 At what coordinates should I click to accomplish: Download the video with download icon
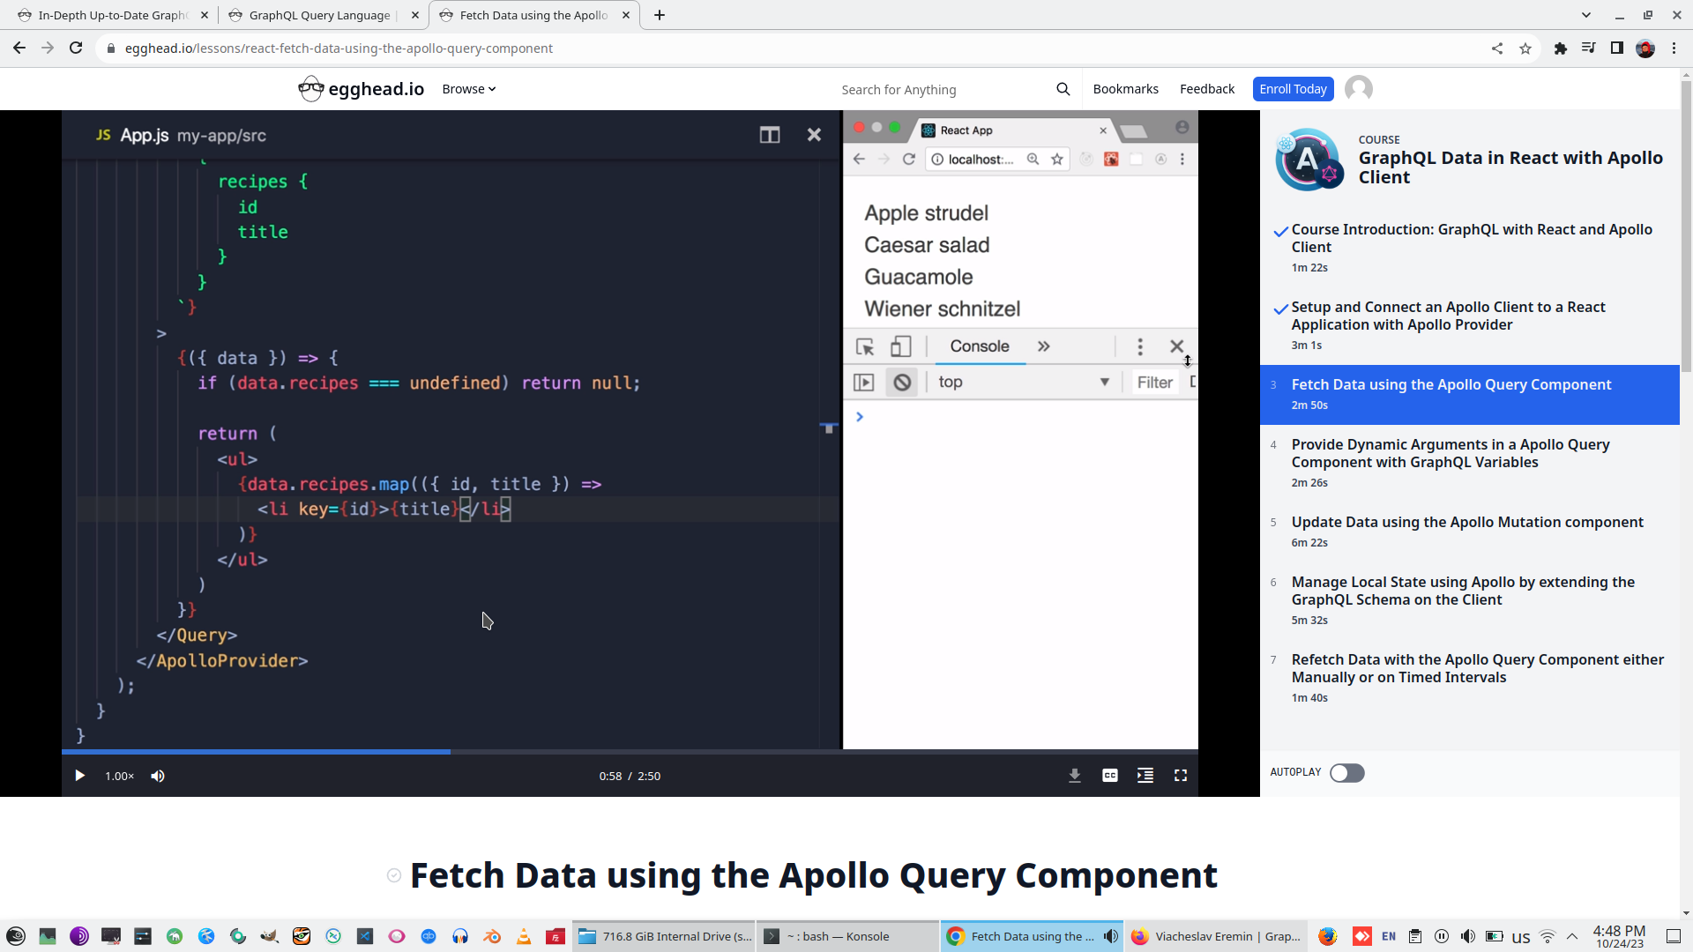[x=1074, y=776]
